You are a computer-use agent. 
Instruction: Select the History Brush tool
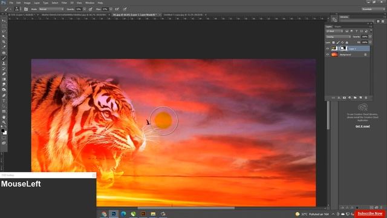point(4,68)
